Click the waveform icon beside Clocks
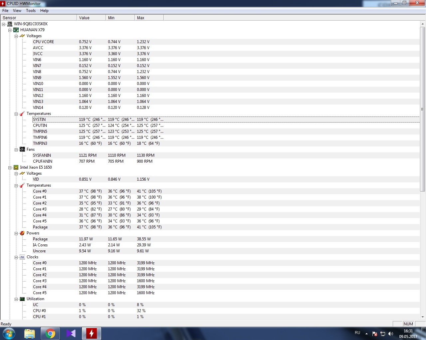This screenshot has width=426, height=340. (x=22, y=257)
